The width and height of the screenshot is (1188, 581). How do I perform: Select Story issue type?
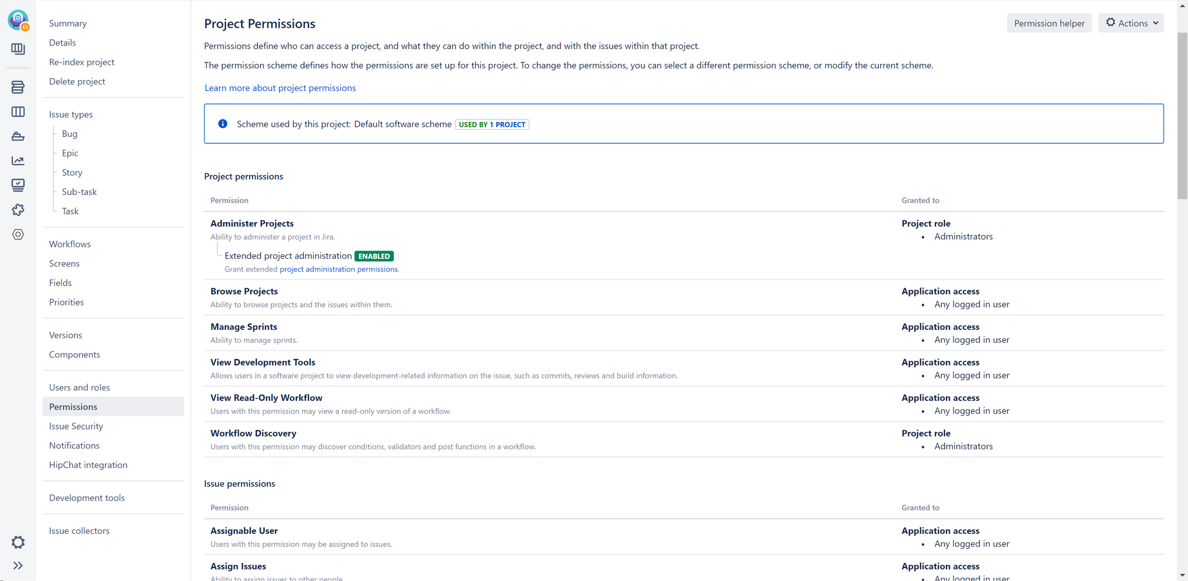pyautogui.click(x=72, y=172)
